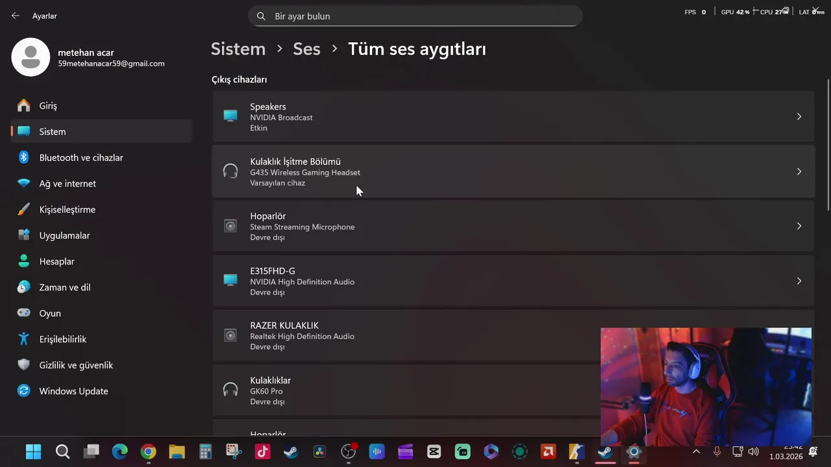
Task: Open the metehan acar profile avatar
Action: 31,57
